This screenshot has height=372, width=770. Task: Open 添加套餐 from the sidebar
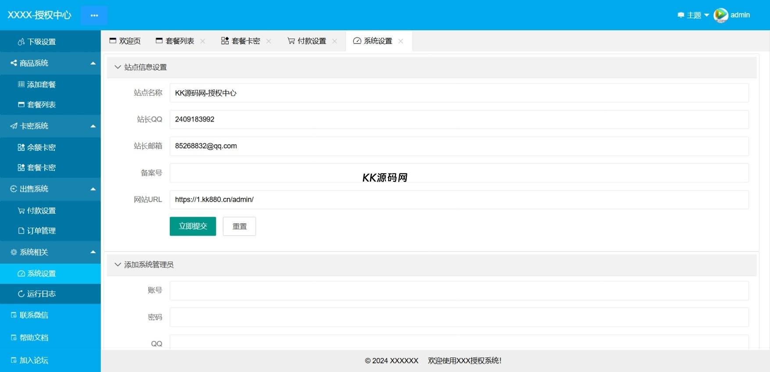[x=41, y=84]
